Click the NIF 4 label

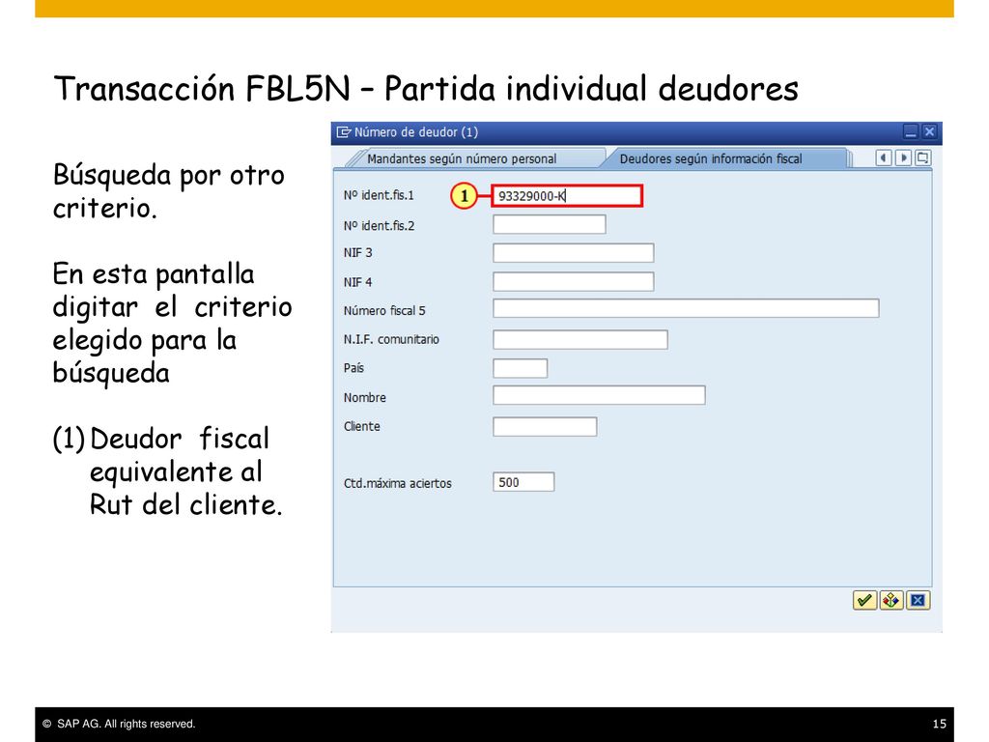tap(357, 282)
